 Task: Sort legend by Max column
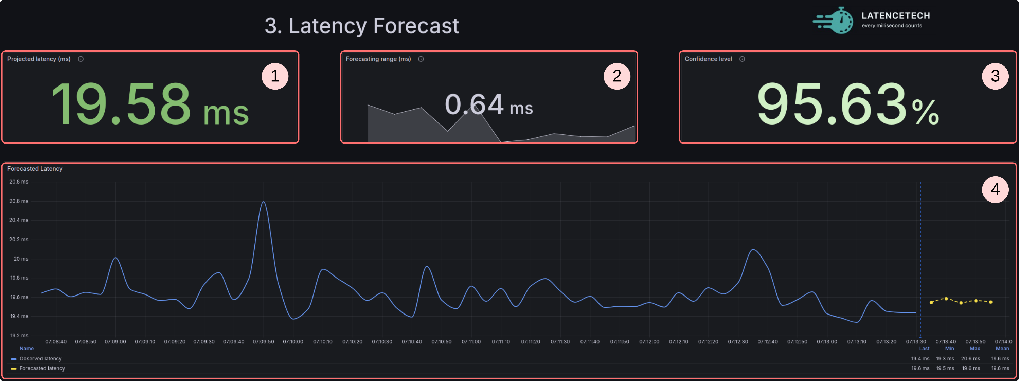coord(975,348)
